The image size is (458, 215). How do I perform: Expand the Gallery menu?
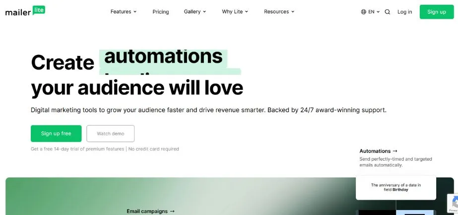(195, 12)
